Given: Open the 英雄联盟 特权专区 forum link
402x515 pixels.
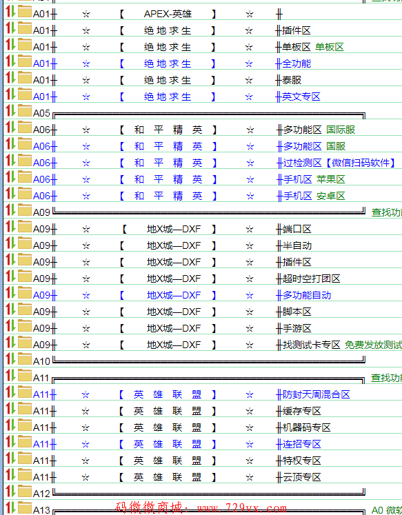Looking at the screenshot, I should point(177,461).
